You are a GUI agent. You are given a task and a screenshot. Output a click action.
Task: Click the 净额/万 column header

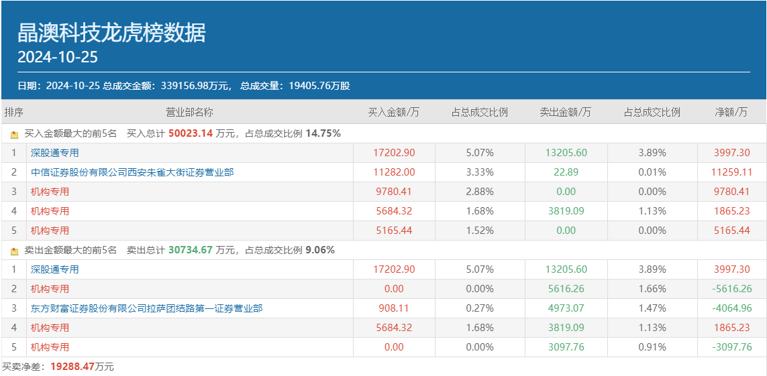click(x=731, y=112)
